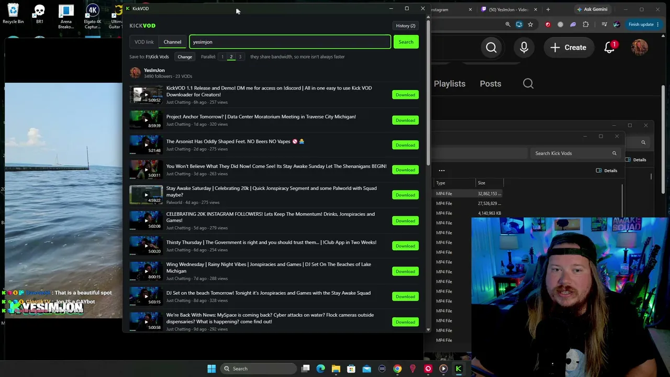The image size is (670, 377).
Task: Play the KickVOD 1.1 Release VOD thumbnail
Action: click(146, 95)
